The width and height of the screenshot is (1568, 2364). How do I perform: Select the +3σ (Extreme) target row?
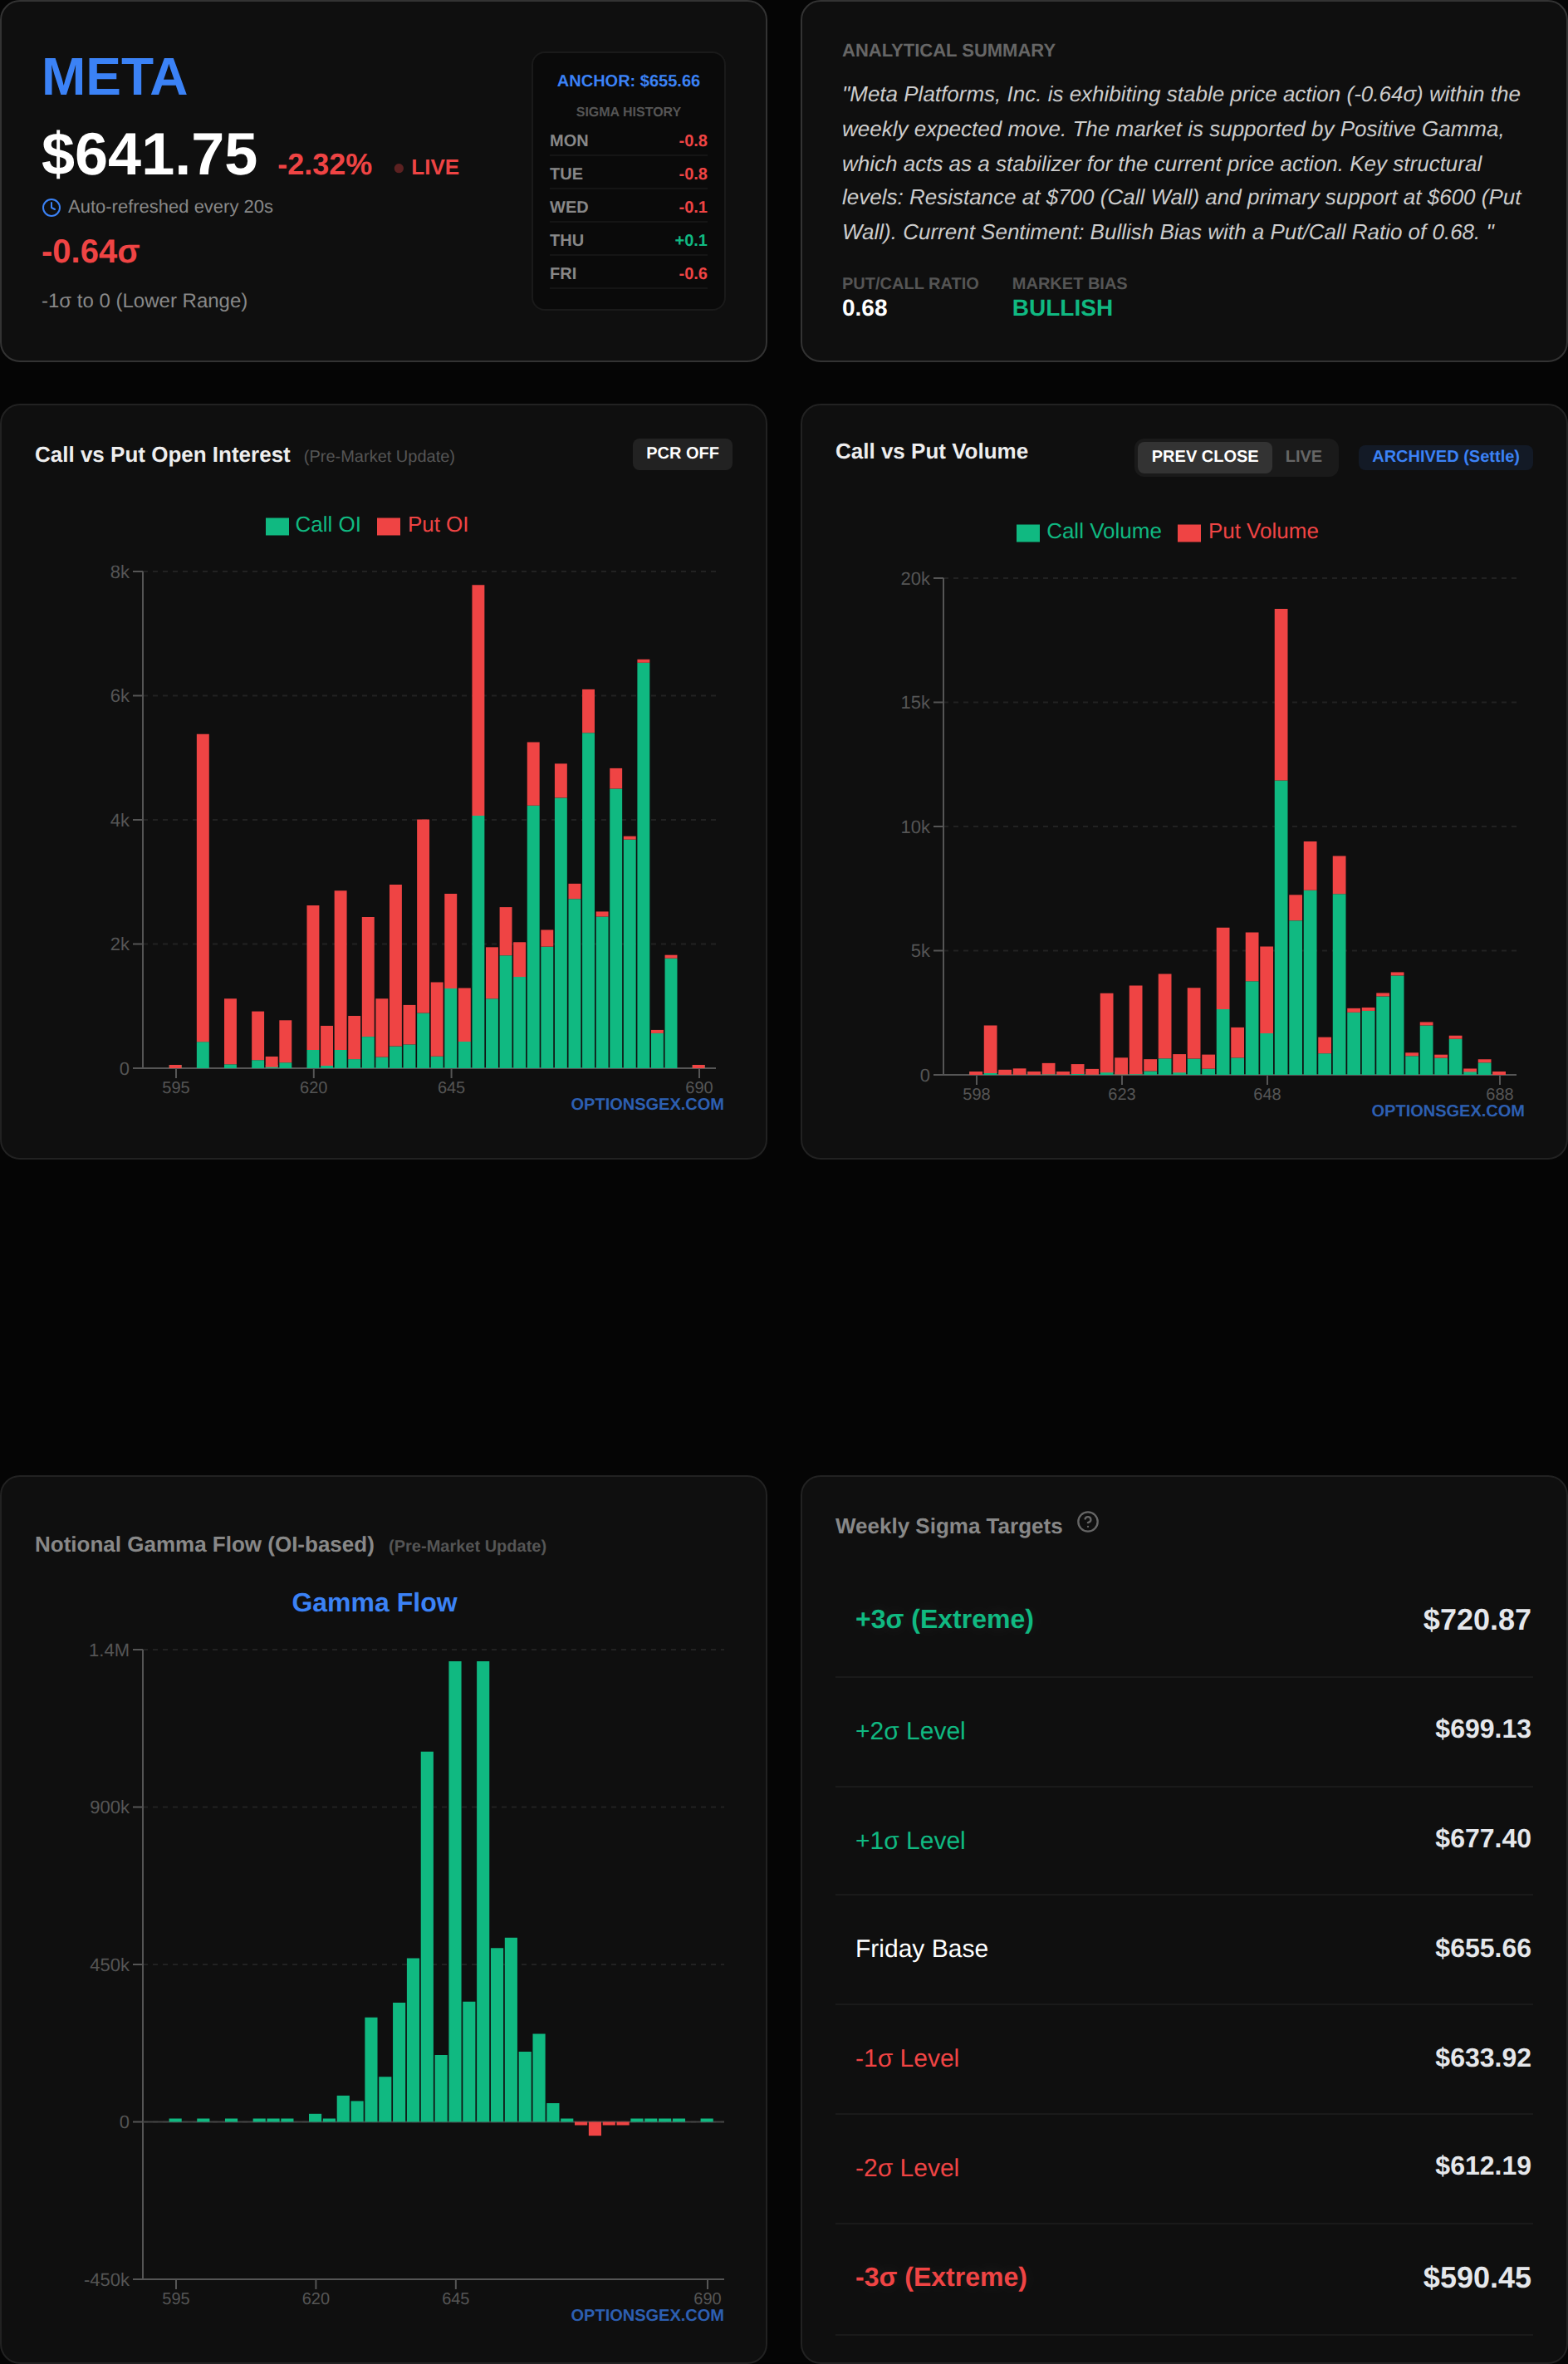click(1184, 1619)
